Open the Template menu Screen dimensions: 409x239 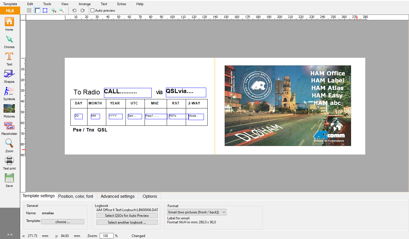10,4
